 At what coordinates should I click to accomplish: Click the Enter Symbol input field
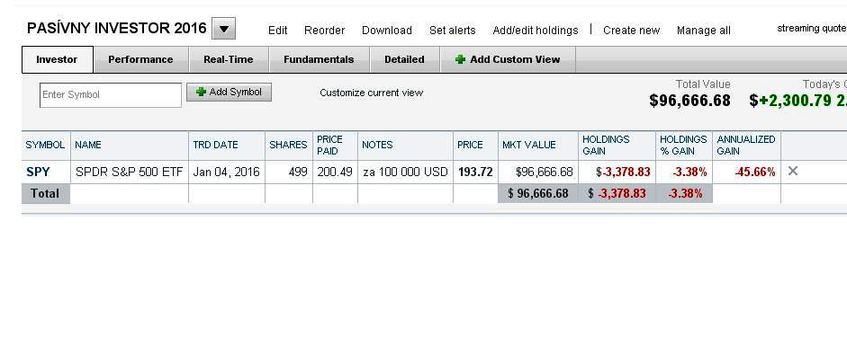click(111, 95)
